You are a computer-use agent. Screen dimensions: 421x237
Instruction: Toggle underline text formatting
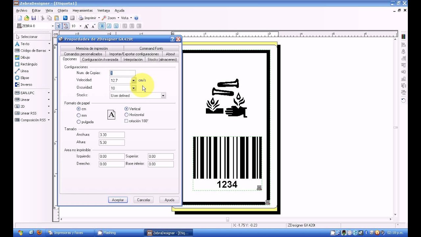coord(116,26)
